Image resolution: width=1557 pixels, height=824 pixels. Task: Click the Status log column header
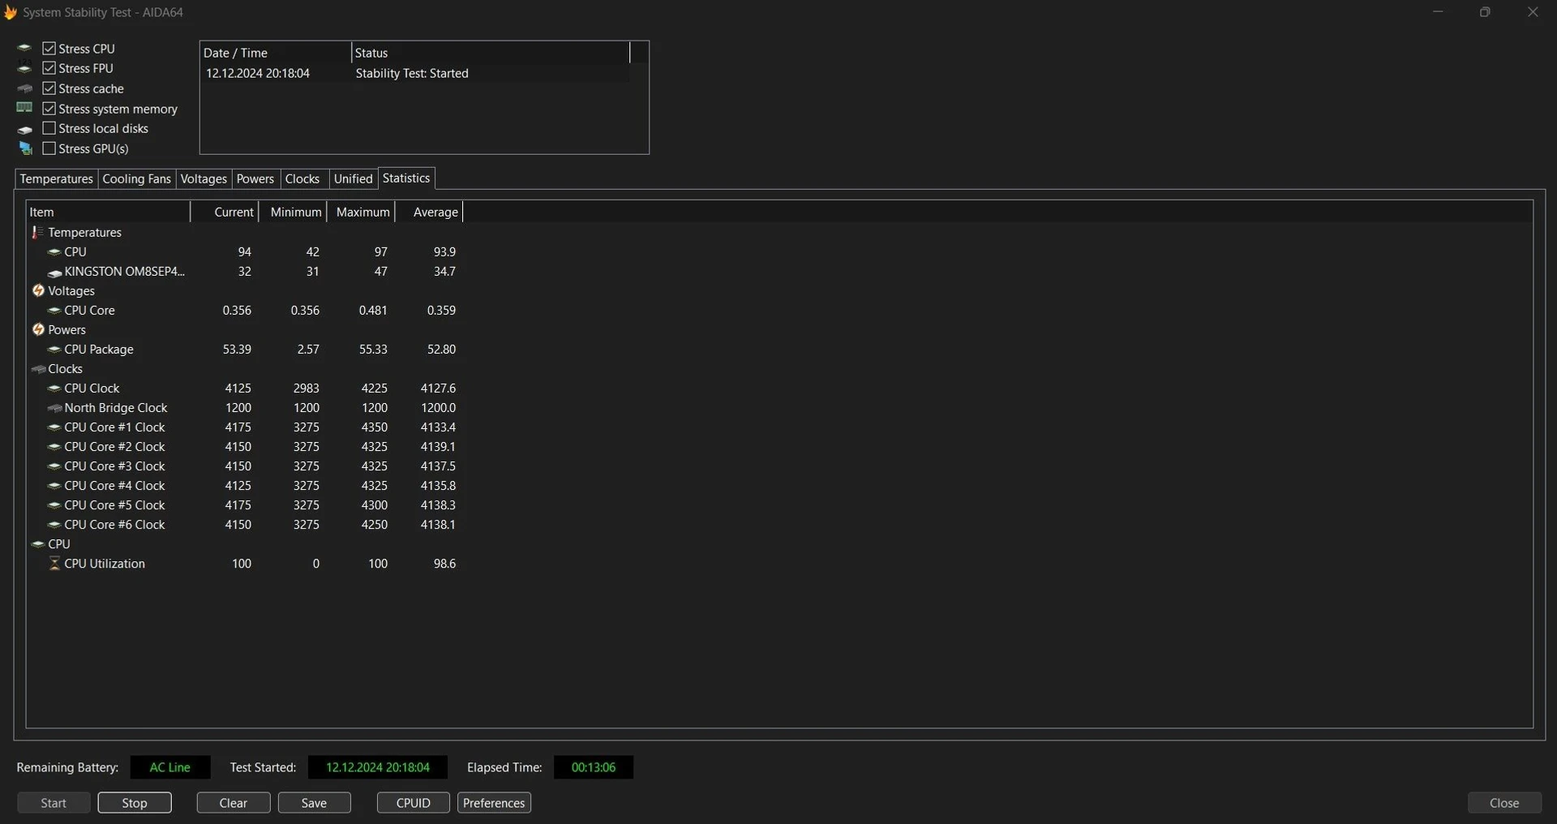coord(491,53)
